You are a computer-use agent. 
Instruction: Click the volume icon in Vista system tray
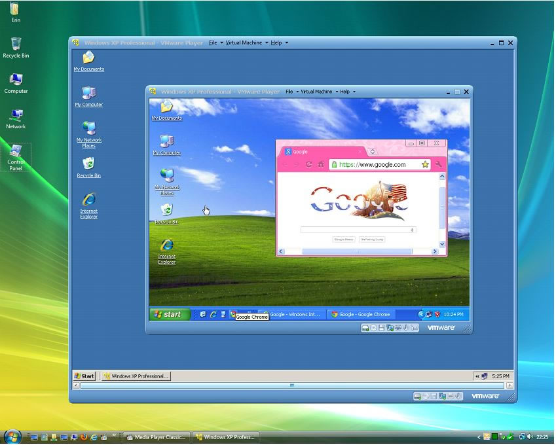tap(530, 437)
